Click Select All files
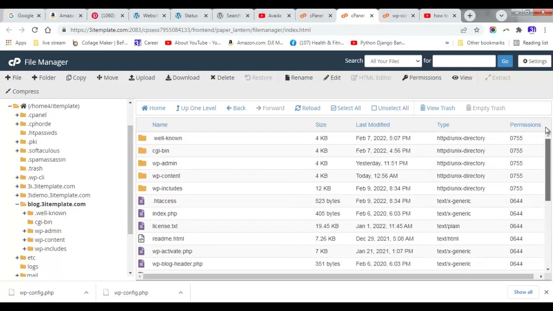The height and width of the screenshot is (311, 553). pos(346,108)
